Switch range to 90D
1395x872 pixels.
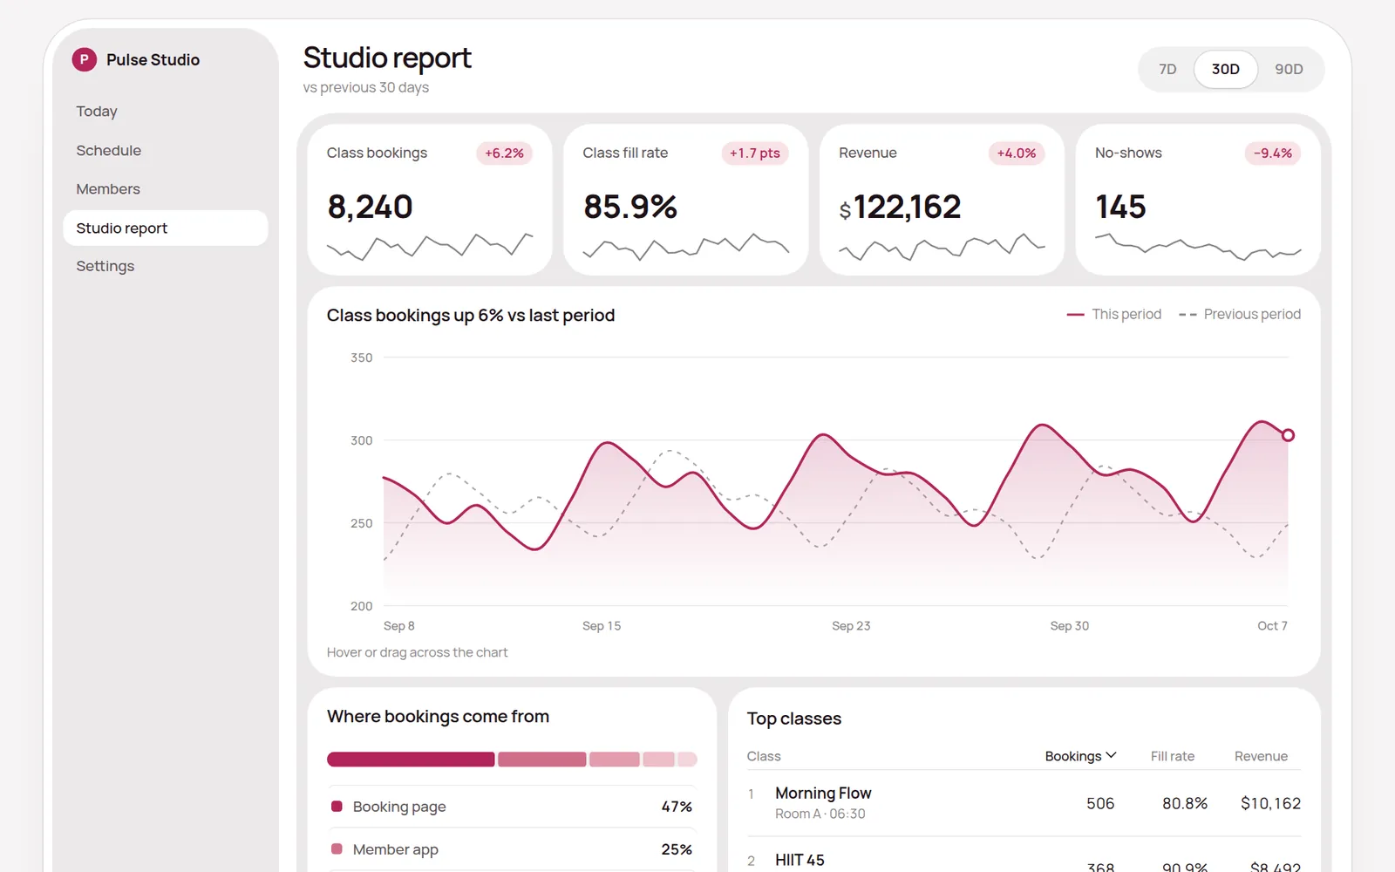(1289, 69)
